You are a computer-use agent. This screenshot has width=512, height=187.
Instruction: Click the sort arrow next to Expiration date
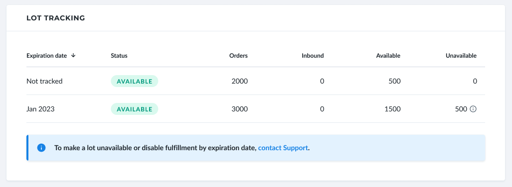(x=73, y=55)
